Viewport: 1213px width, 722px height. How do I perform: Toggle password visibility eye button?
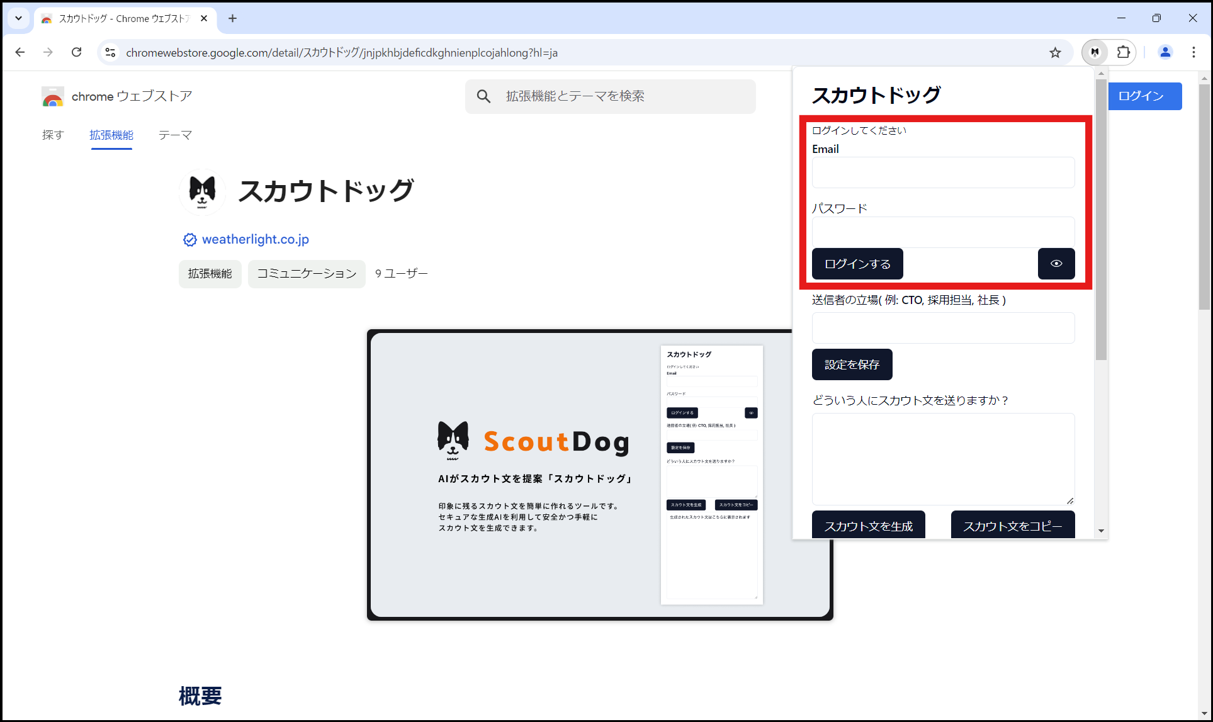[x=1056, y=264]
